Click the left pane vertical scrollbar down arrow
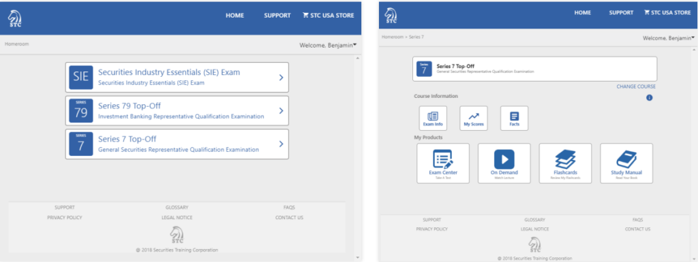Image resolution: width=698 pixels, height=262 pixels. pyautogui.click(x=357, y=257)
